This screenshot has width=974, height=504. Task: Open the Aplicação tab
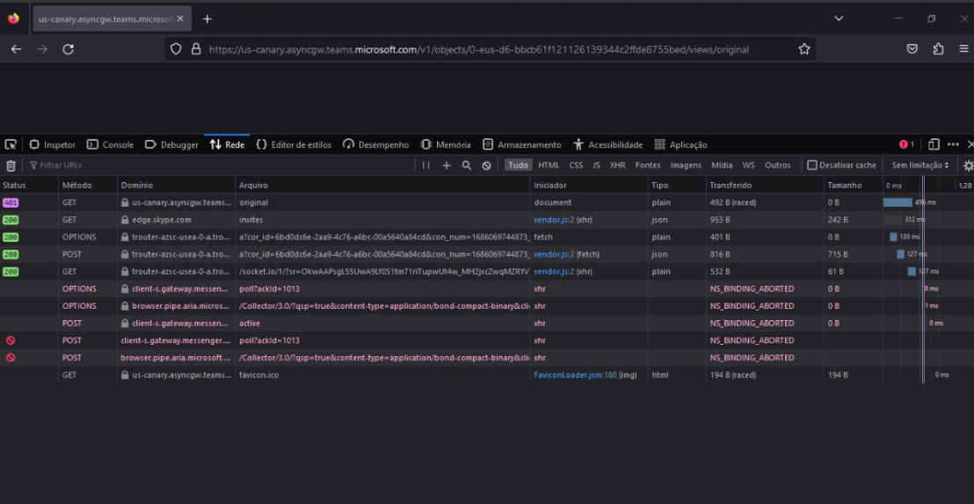click(x=680, y=144)
